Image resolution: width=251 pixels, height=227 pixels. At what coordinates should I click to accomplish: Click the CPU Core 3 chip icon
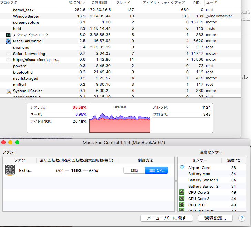point(182,198)
